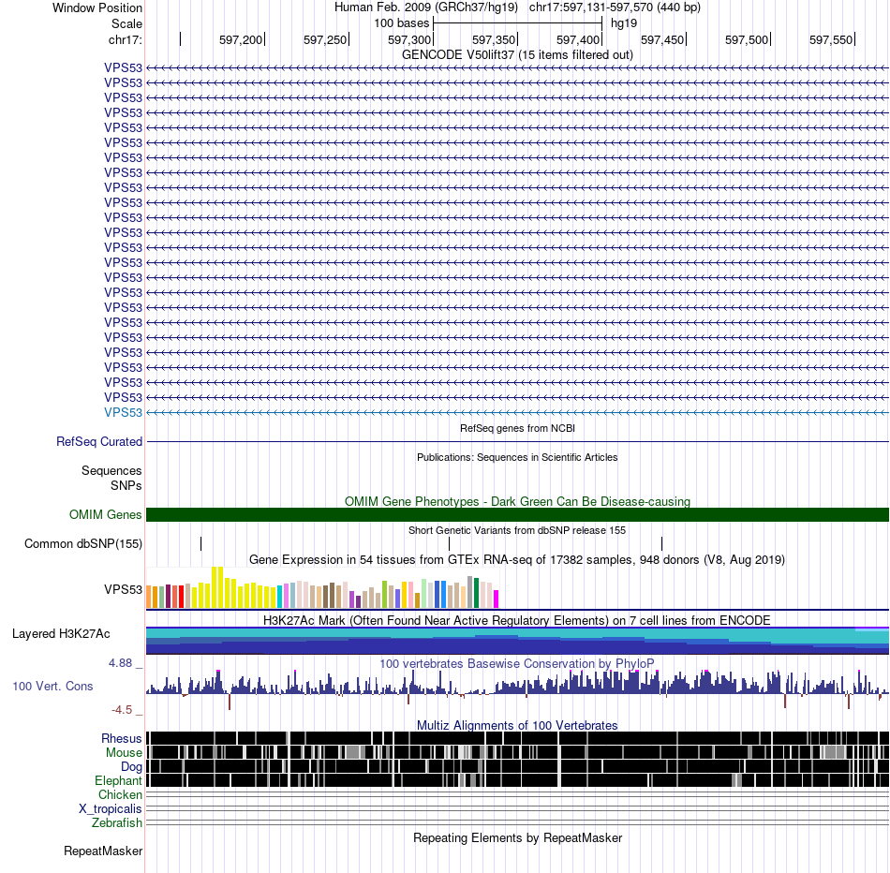The height and width of the screenshot is (873, 890).
Task: Open the OMIM Gene Phenotypes track title
Action: click(x=517, y=502)
